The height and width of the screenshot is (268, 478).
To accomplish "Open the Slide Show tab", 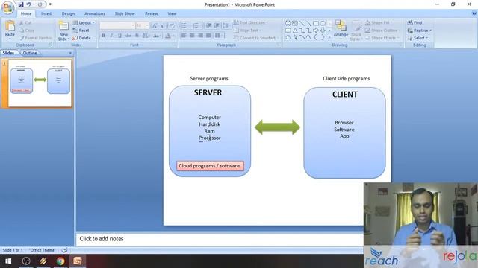I will pyautogui.click(x=125, y=13).
